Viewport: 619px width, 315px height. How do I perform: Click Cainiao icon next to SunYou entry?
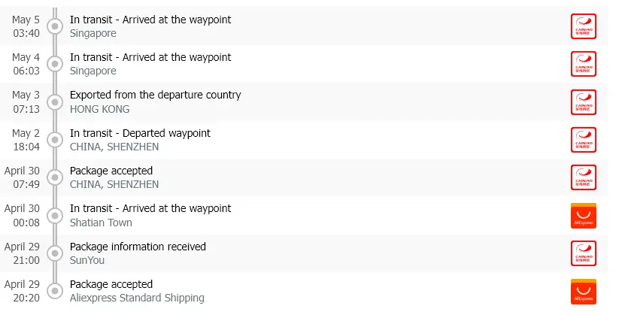click(583, 253)
